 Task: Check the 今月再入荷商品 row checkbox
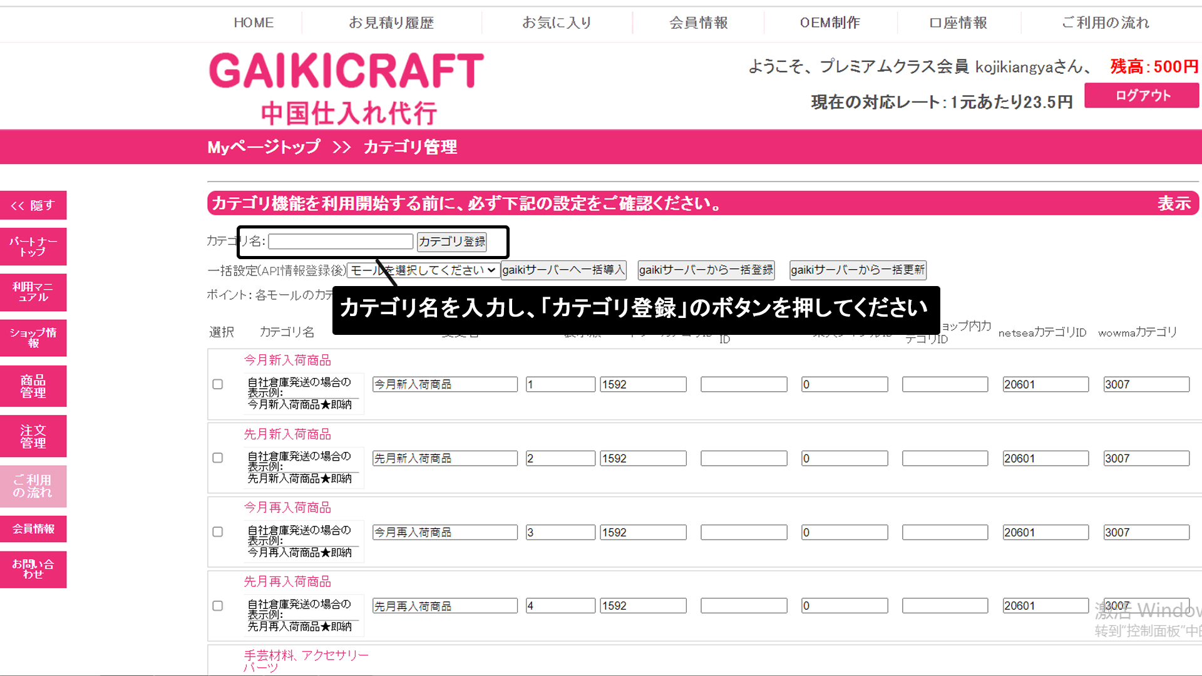point(218,532)
